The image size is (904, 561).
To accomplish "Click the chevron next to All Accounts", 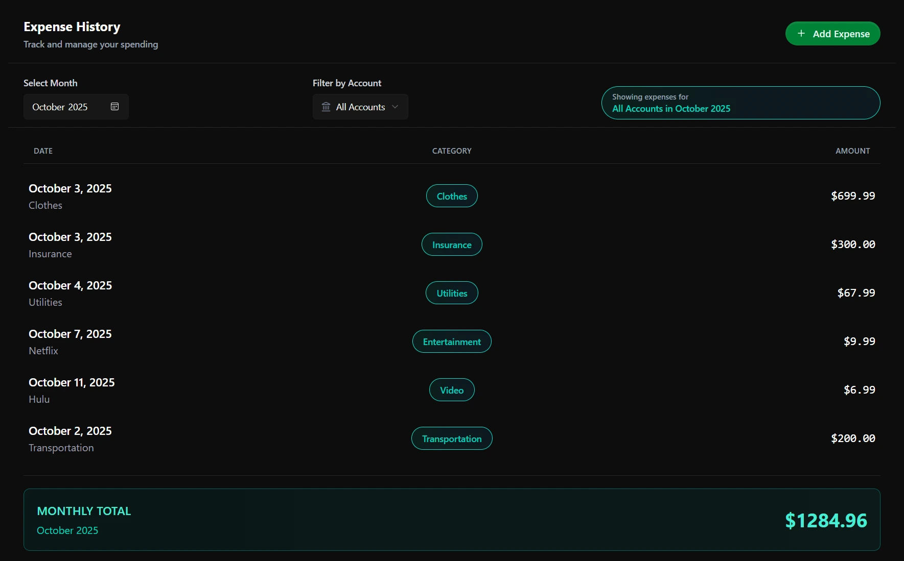I will 395,107.
